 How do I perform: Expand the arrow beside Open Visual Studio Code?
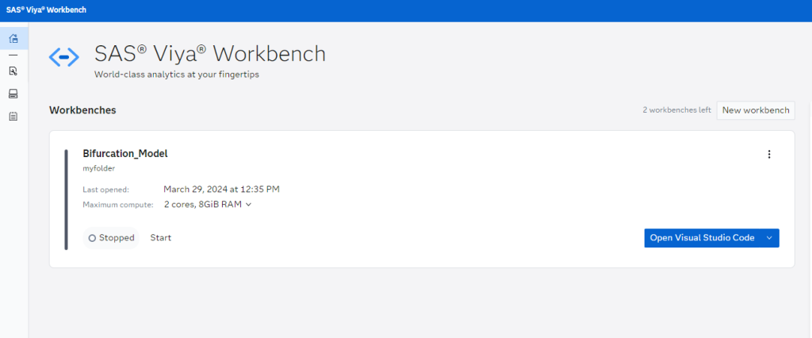pyautogui.click(x=768, y=238)
